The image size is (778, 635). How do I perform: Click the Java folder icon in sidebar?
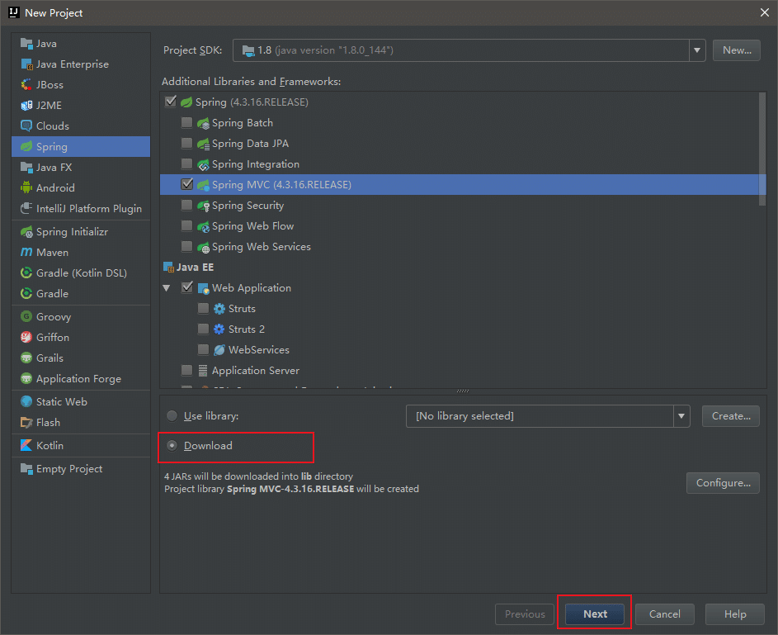click(26, 44)
